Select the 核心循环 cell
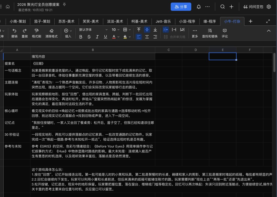Screen dimensions: 277x197 coord(17,113)
